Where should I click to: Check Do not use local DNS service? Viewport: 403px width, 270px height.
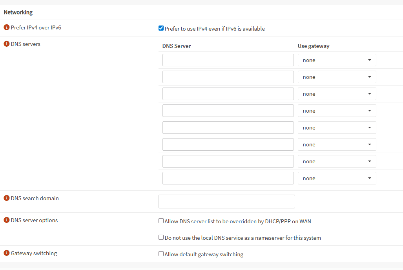[x=161, y=237]
